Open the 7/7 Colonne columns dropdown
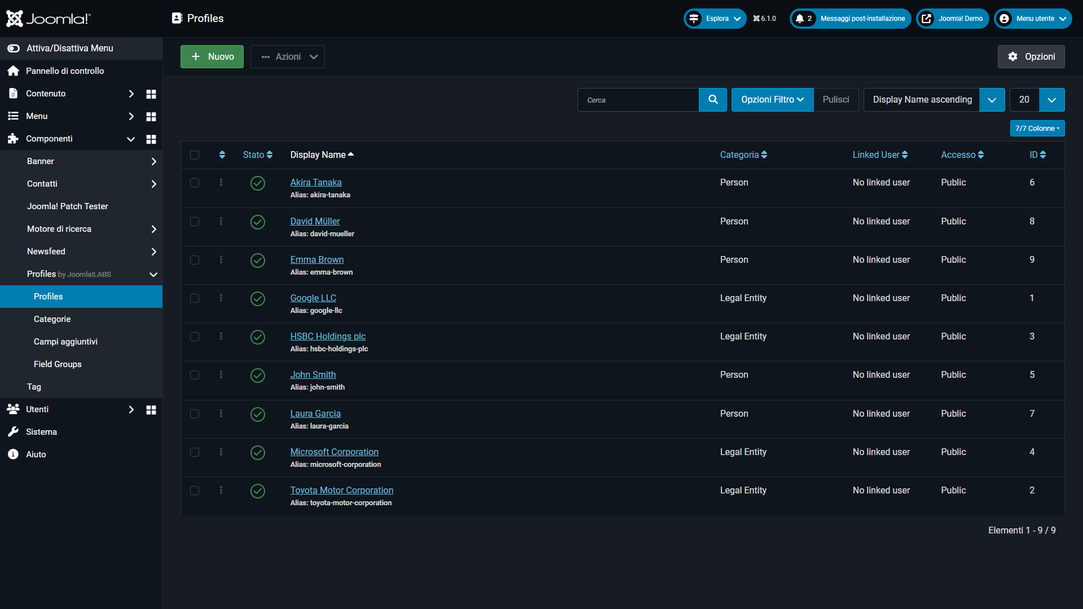 [1037, 129]
